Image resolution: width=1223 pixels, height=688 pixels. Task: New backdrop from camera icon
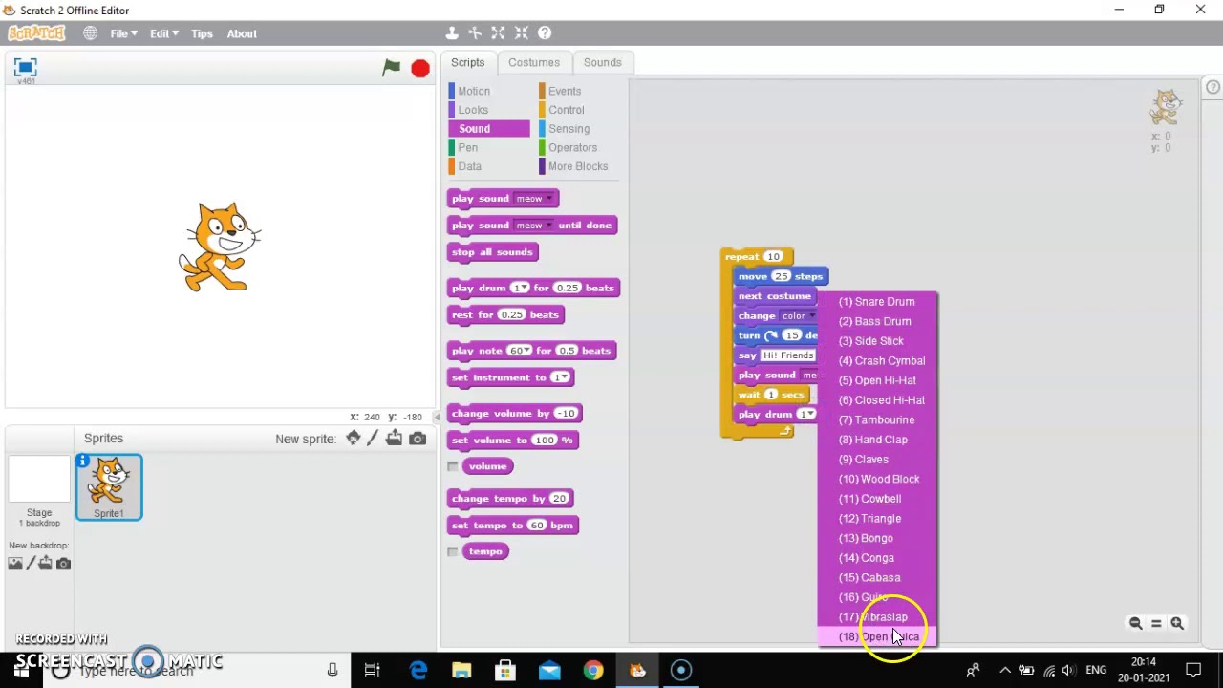click(x=63, y=563)
